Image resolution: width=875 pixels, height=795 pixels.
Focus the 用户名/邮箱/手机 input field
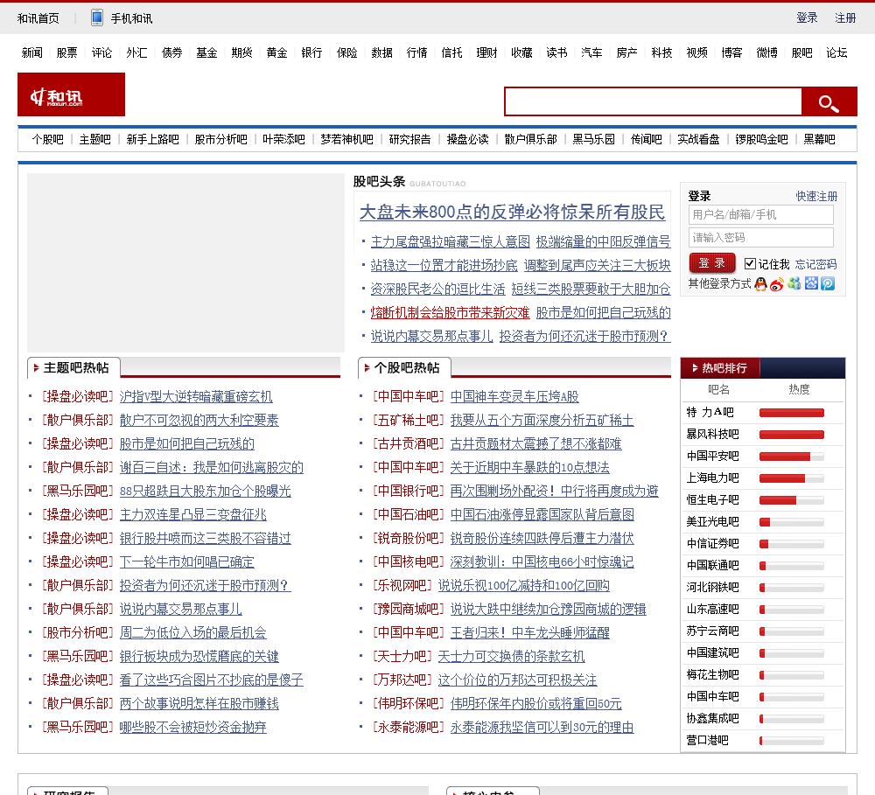(x=761, y=215)
